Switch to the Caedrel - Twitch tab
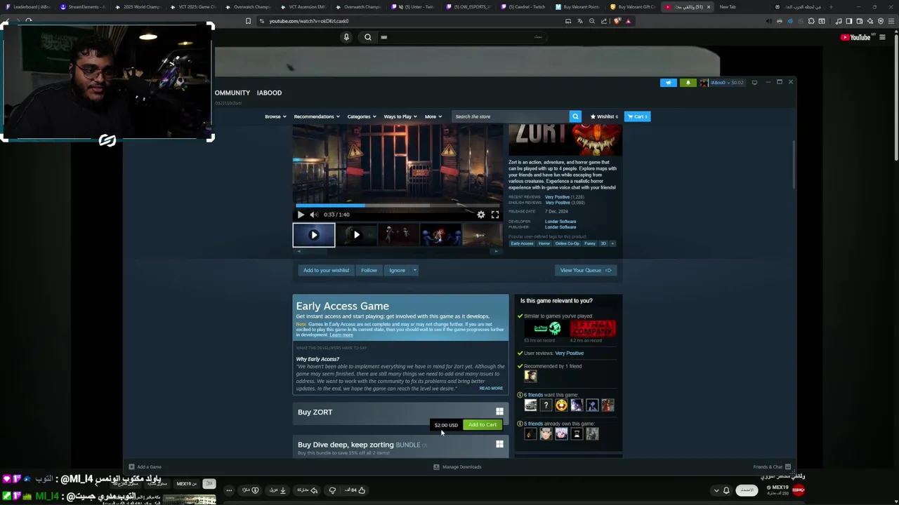The width and height of the screenshot is (899, 505). coord(525,7)
